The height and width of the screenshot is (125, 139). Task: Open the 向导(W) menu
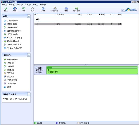click(x=27, y=5)
